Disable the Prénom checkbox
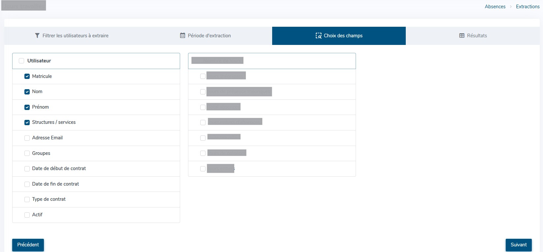Image resolution: width=543 pixels, height=252 pixels. point(27,107)
